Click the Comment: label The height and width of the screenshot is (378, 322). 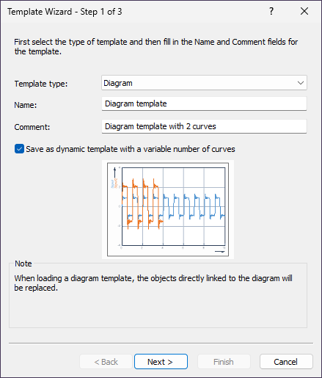[x=32, y=127]
